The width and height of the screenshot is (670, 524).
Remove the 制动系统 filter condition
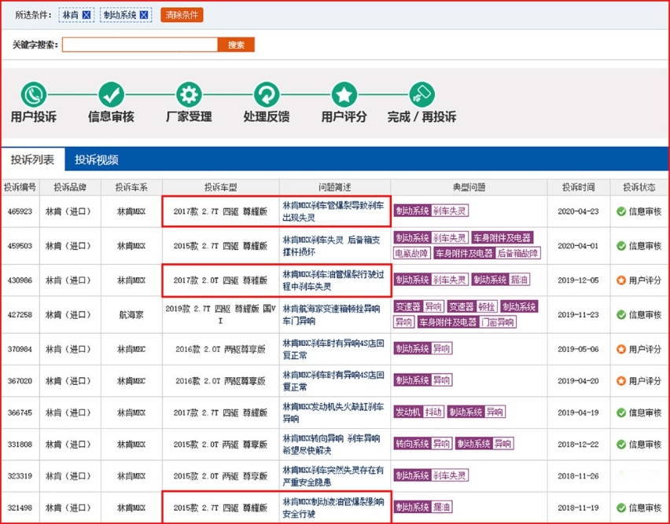coord(144,15)
